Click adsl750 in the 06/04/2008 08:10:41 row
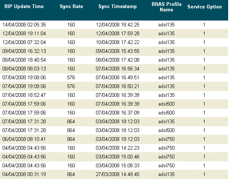Screen dimensions: 230x179 point(166,139)
